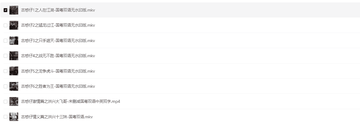Viewport: 360px width, 124px height.
Task: Select the 古惑仔3之只手遮天 checkbox
Action: 5,41
